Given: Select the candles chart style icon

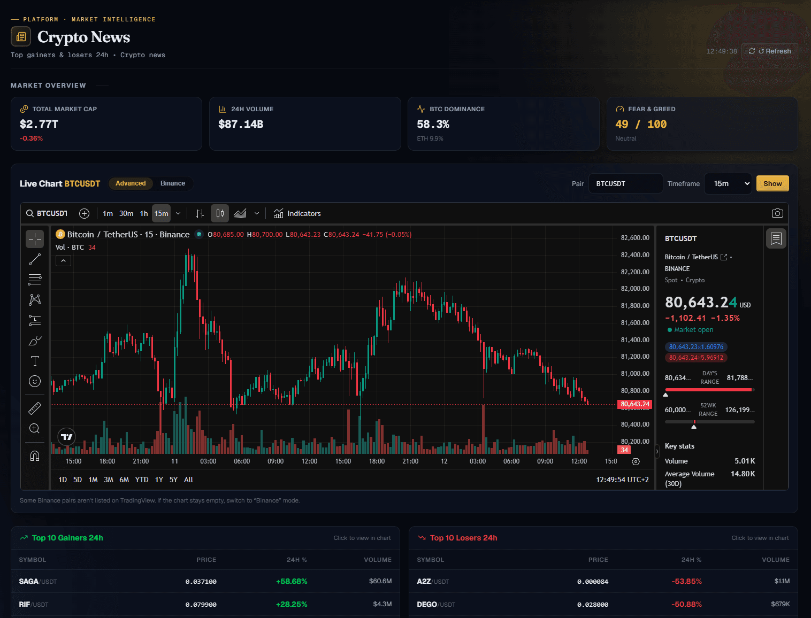Looking at the screenshot, I should 220,213.
